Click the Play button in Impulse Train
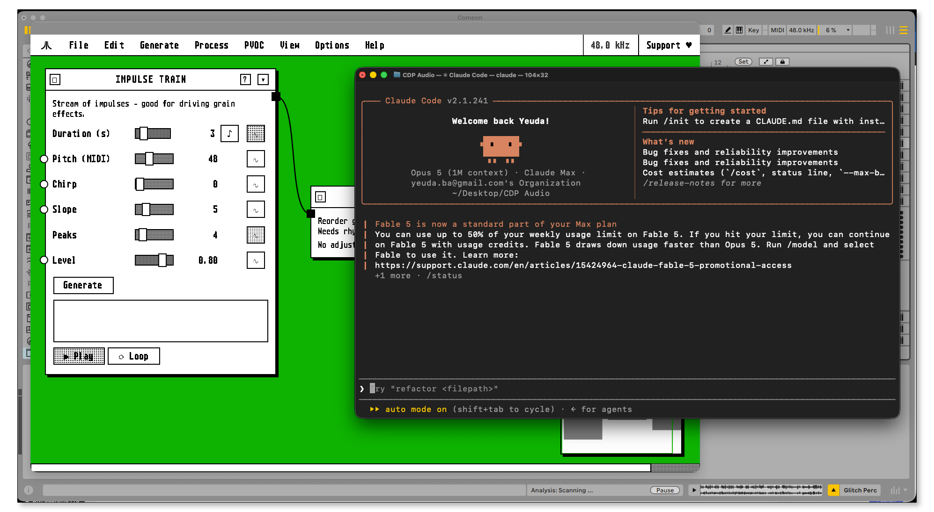 point(79,356)
